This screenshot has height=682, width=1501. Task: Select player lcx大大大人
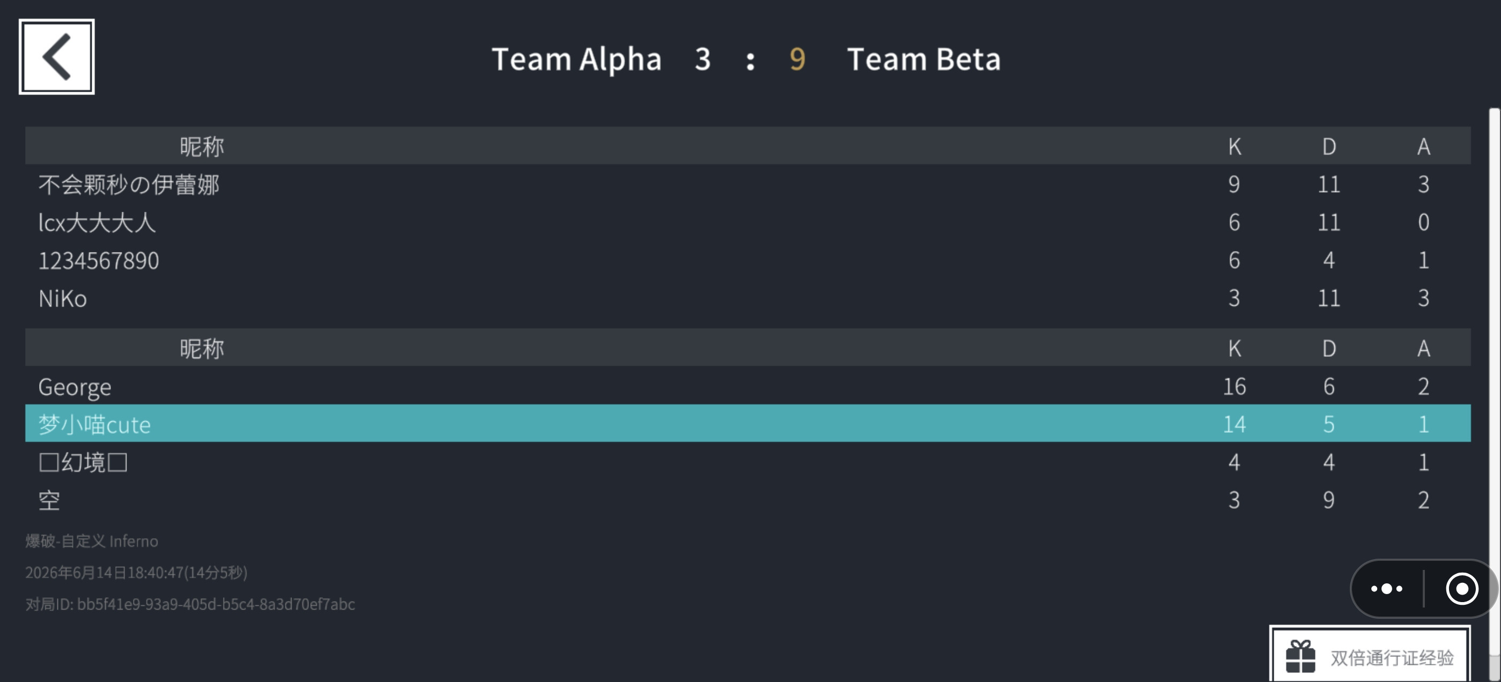(748, 222)
